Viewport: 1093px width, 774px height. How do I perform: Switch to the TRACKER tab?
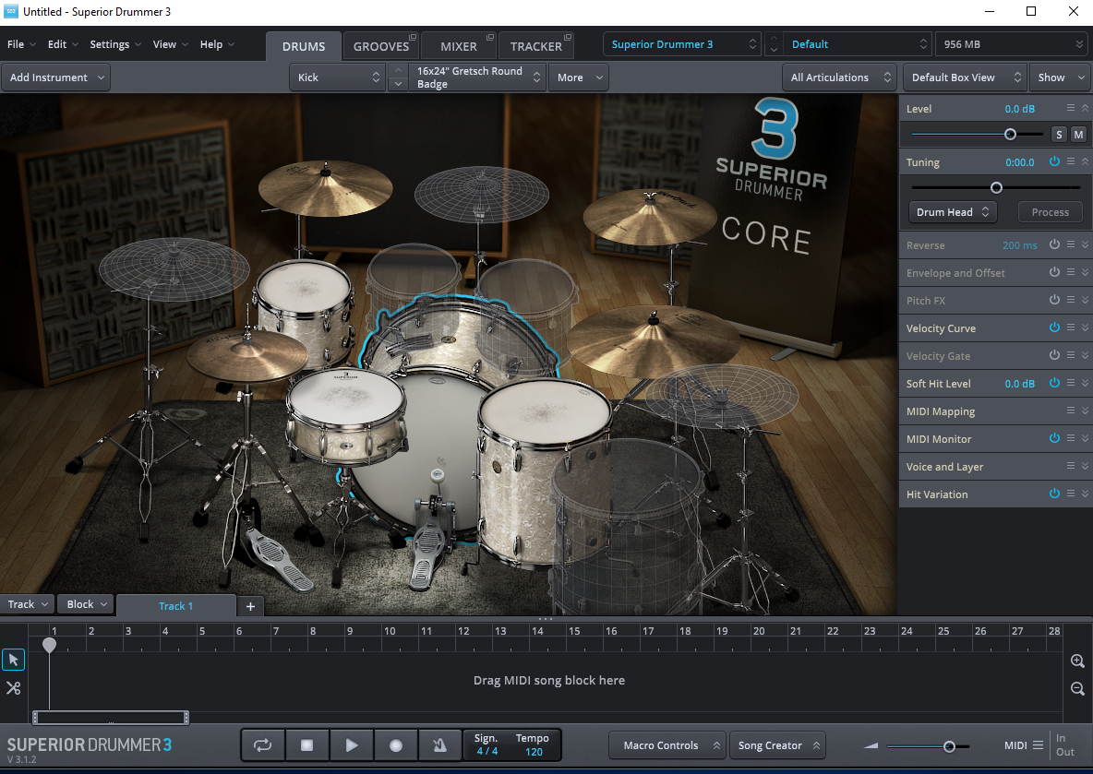(536, 46)
